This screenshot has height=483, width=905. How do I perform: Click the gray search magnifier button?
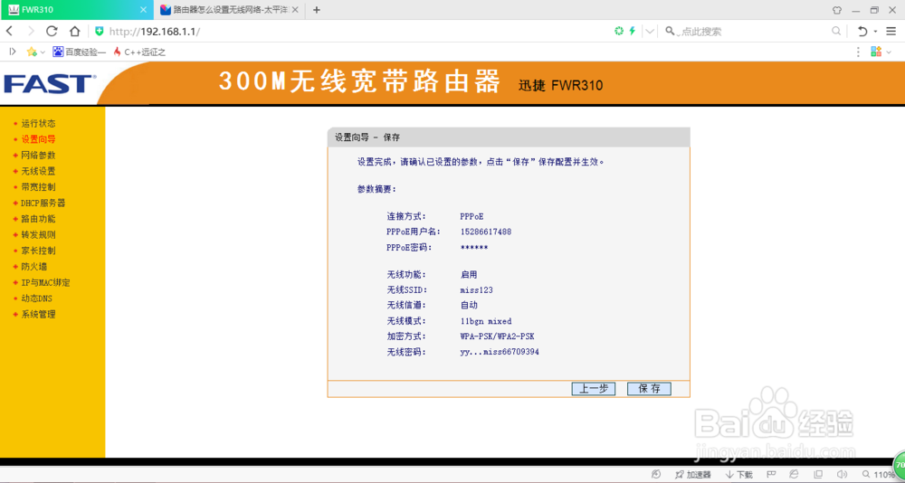pos(835,31)
